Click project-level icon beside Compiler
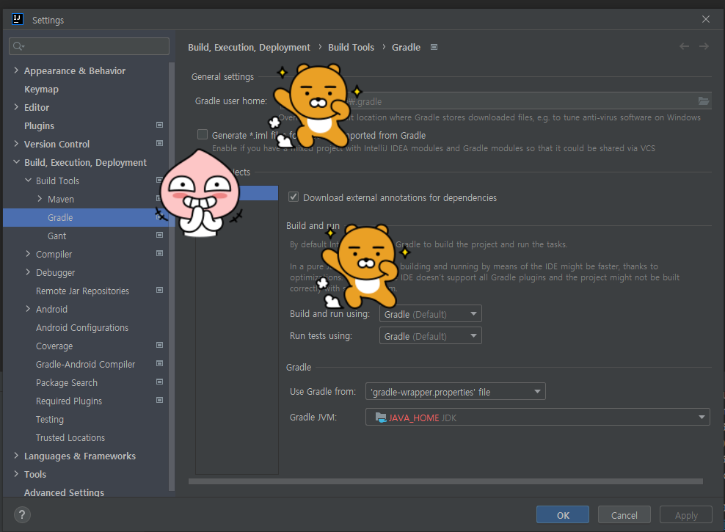Viewport: 725px width, 532px height. (x=159, y=253)
